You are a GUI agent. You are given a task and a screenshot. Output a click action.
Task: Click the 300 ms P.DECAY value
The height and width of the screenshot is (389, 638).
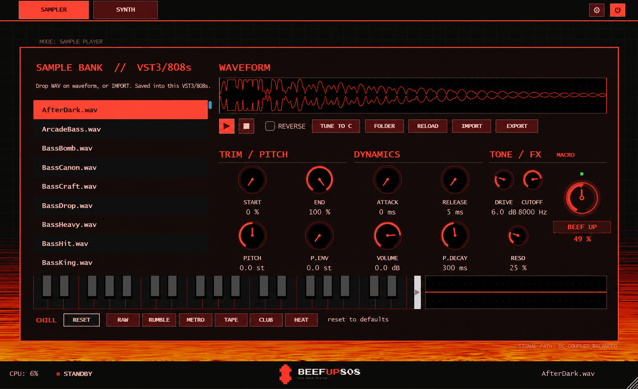455,268
